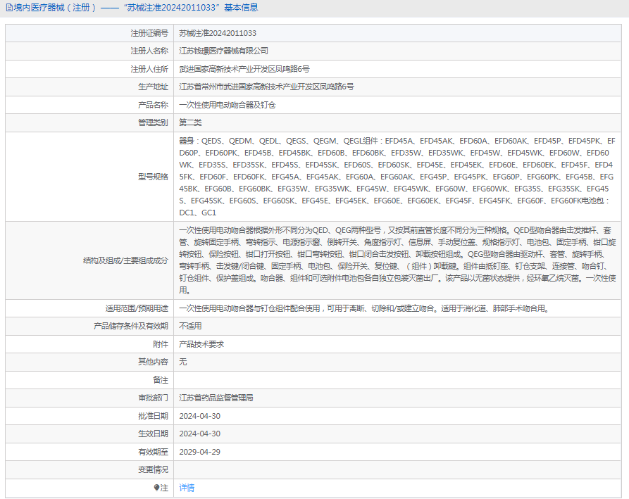Image resolution: width=629 pixels, height=499 pixels.
Task: Click the expiry date 2029-04-29
Action: pos(200,452)
